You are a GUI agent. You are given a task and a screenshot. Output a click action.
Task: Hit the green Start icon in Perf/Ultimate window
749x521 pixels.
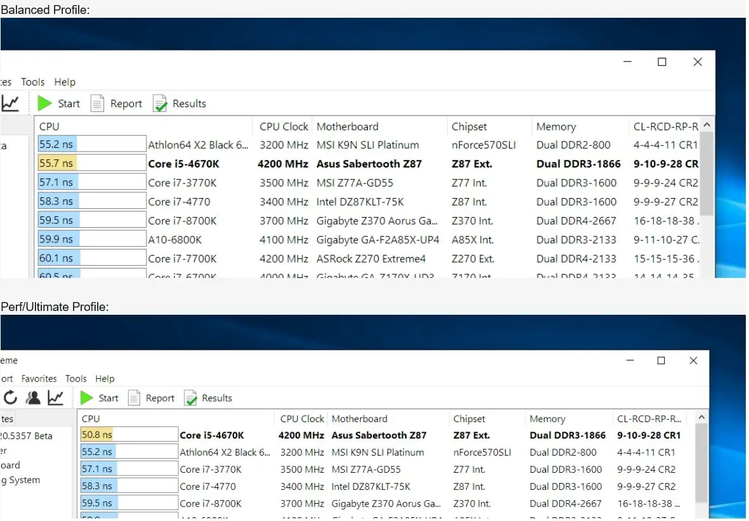point(87,398)
